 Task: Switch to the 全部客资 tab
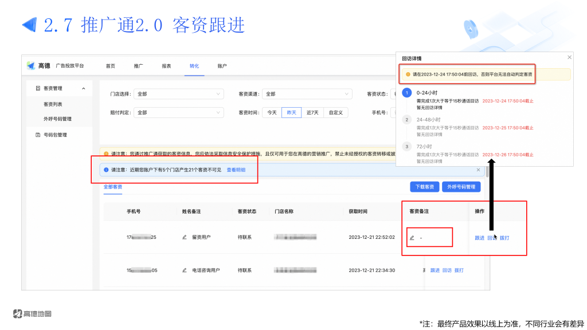pyautogui.click(x=113, y=187)
